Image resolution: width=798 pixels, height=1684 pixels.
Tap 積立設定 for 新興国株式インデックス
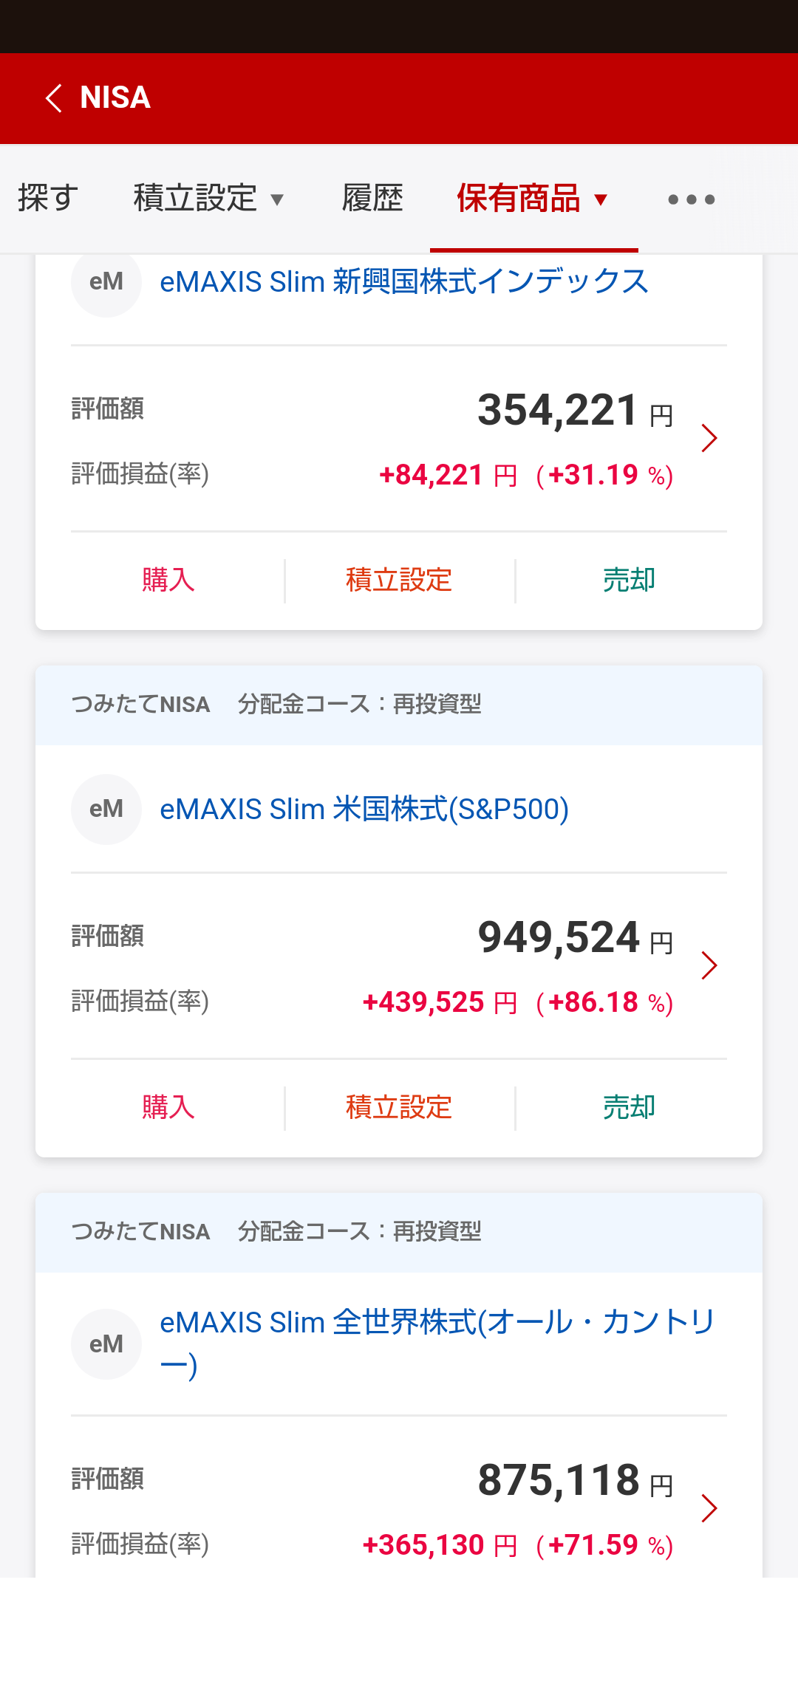(399, 581)
